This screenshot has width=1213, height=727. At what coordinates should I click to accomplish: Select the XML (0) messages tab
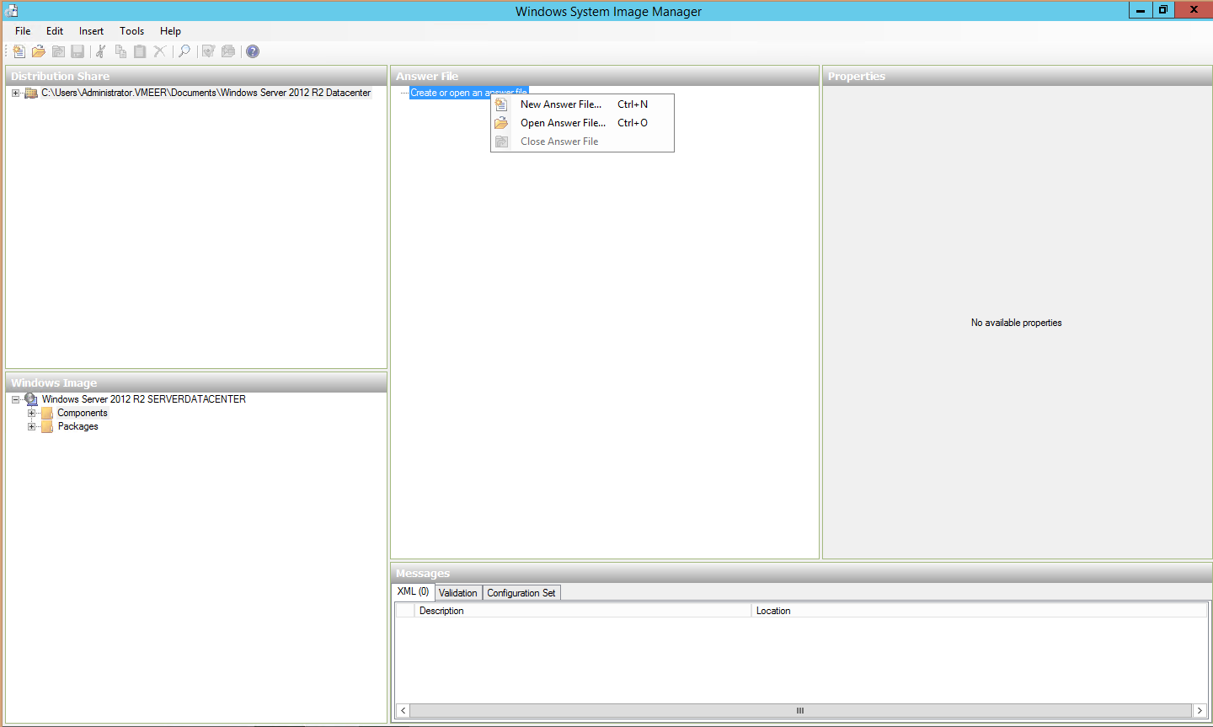[x=413, y=592]
